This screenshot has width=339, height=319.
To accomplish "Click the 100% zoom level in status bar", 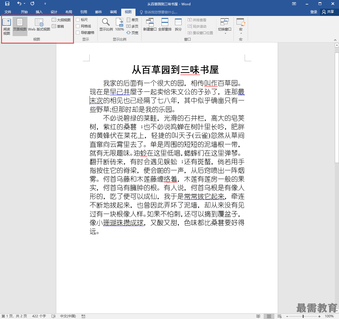I will tap(329, 316).
